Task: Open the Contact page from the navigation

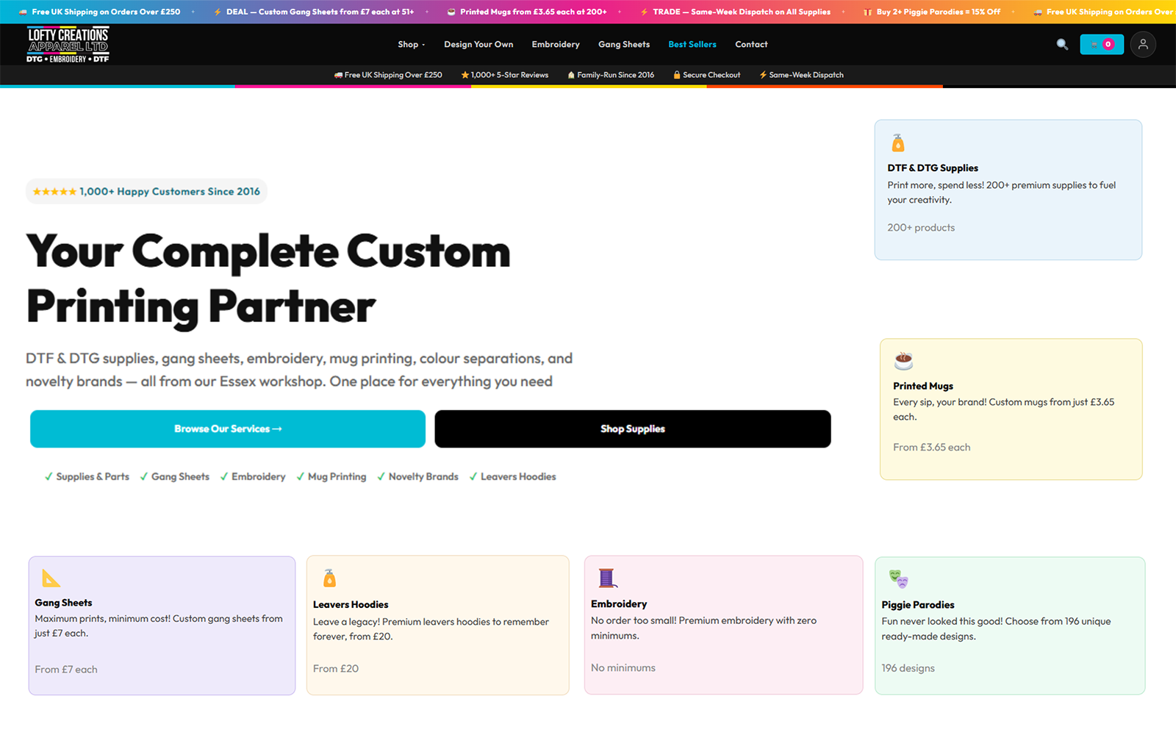Action: [x=751, y=44]
